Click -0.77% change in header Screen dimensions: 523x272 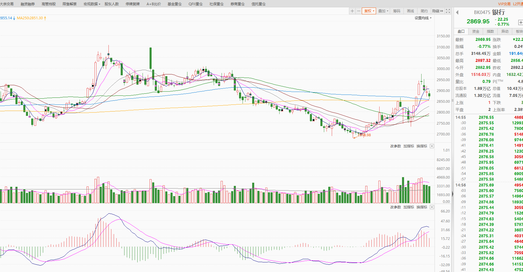point(502,25)
